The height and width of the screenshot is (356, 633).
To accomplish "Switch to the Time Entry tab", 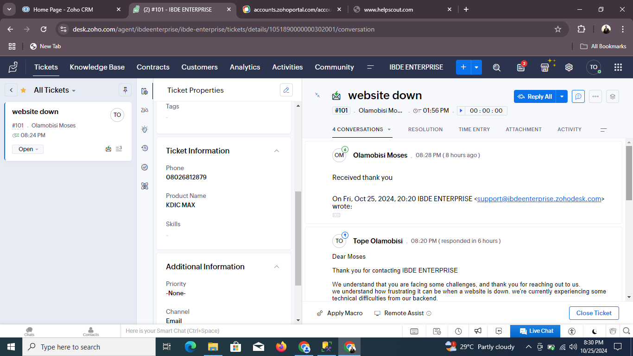I will [474, 129].
